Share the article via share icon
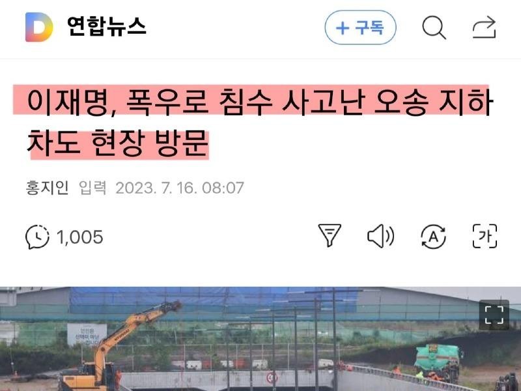 point(484,27)
